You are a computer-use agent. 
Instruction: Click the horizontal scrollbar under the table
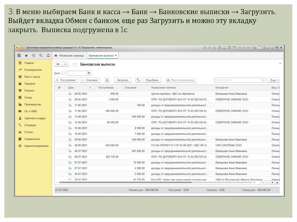pos(125,183)
